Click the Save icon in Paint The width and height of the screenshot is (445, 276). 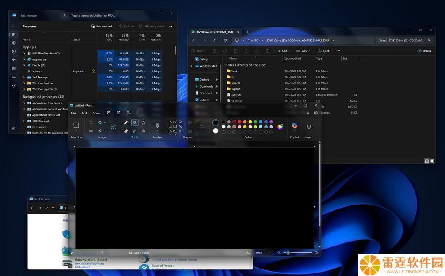pyautogui.click(x=109, y=113)
